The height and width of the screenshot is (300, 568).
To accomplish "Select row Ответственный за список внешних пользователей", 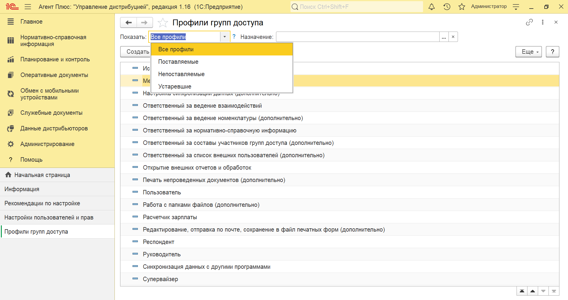I will click(340, 155).
